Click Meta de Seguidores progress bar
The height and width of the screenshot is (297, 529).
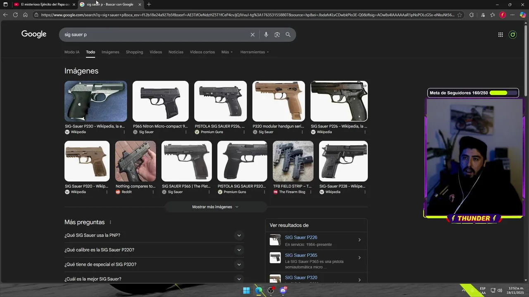coord(503,93)
